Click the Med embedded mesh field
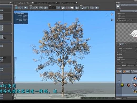This screenshot has width=137, height=103. [129, 16]
